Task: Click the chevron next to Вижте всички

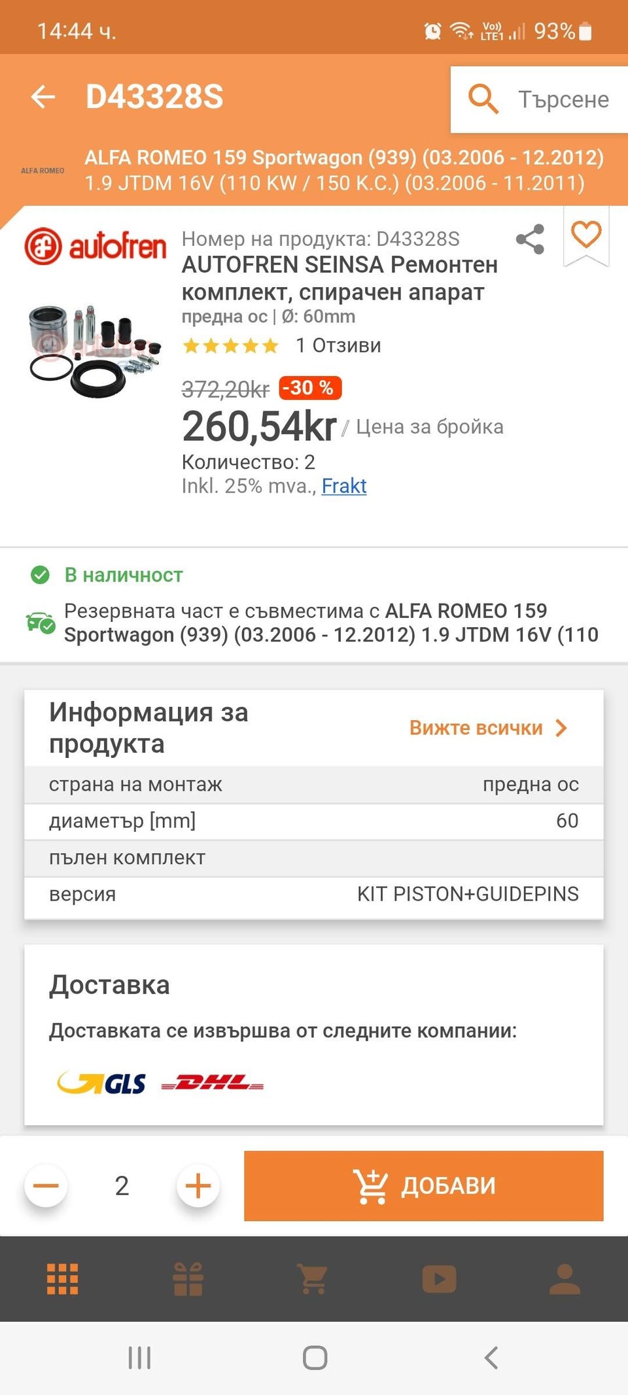Action: pyautogui.click(x=561, y=728)
